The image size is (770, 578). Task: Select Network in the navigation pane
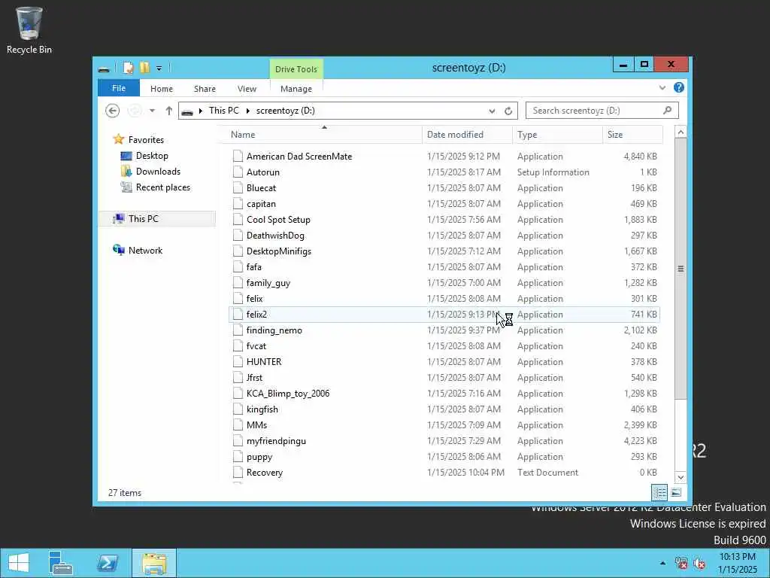tap(145, 250)
